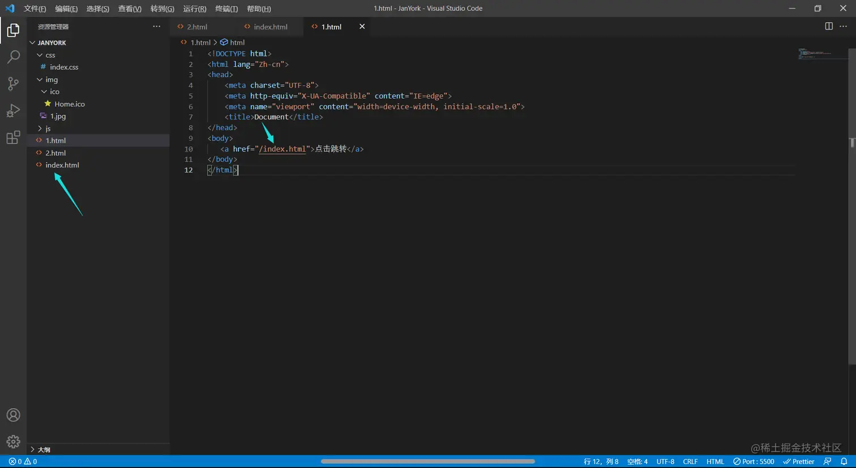Image resolution: width=856 pixels, height=468 pixels.
Task: Click the feedback icon in status bar
Action: tap(828, 462)
